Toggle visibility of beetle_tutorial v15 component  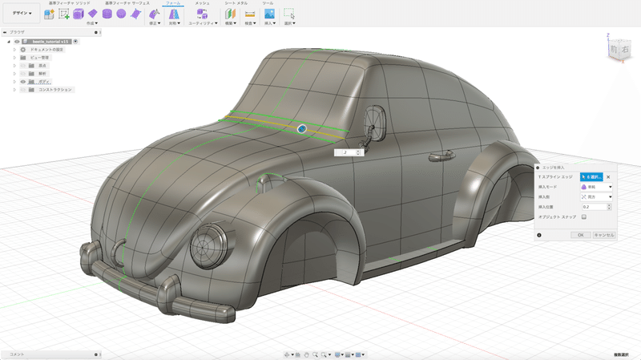pyautogui.click(x=17, y=41)
